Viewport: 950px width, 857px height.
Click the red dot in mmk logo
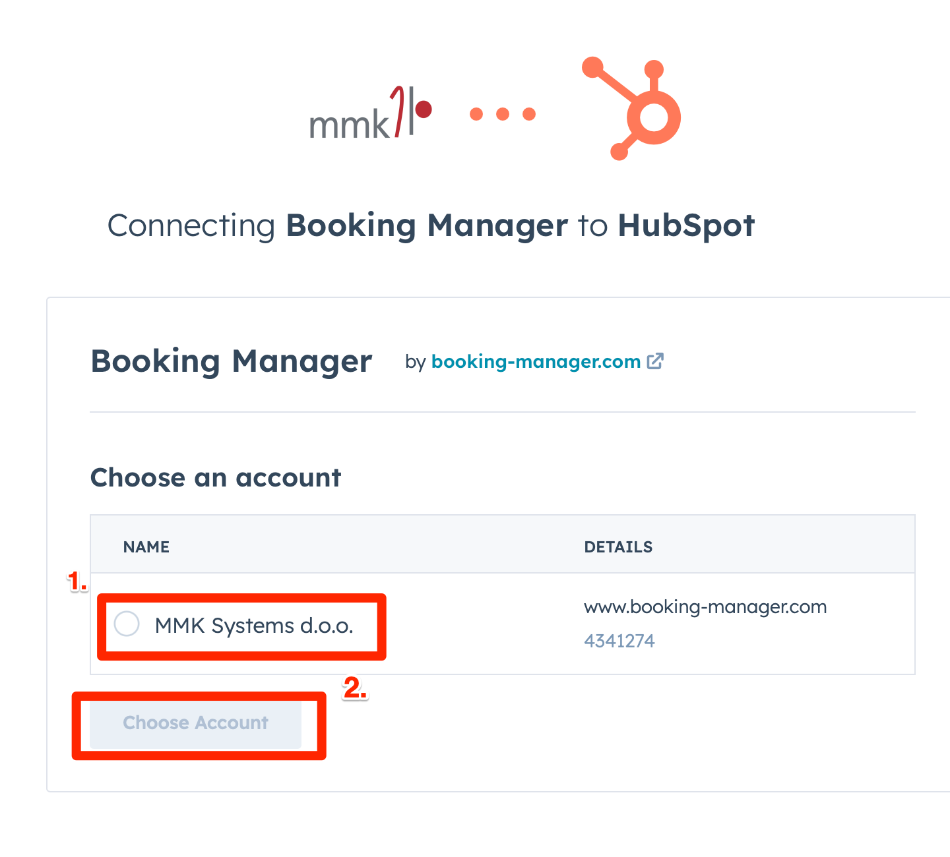(x=424, y=109)
